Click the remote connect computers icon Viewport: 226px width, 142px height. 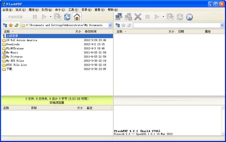pos(119,16)
